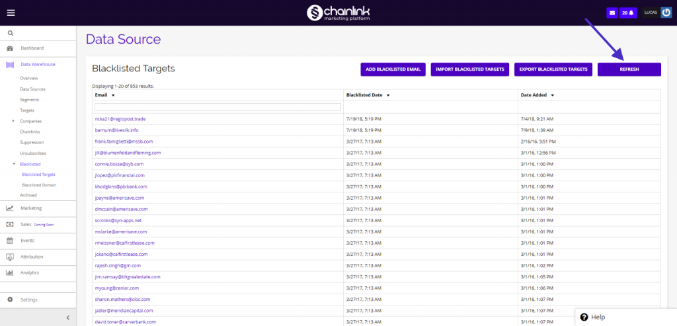Open email rajesh.singh@gm.com
Viewport: 677px width, 326px height.
pyautogui.click(x=118, y=266)
